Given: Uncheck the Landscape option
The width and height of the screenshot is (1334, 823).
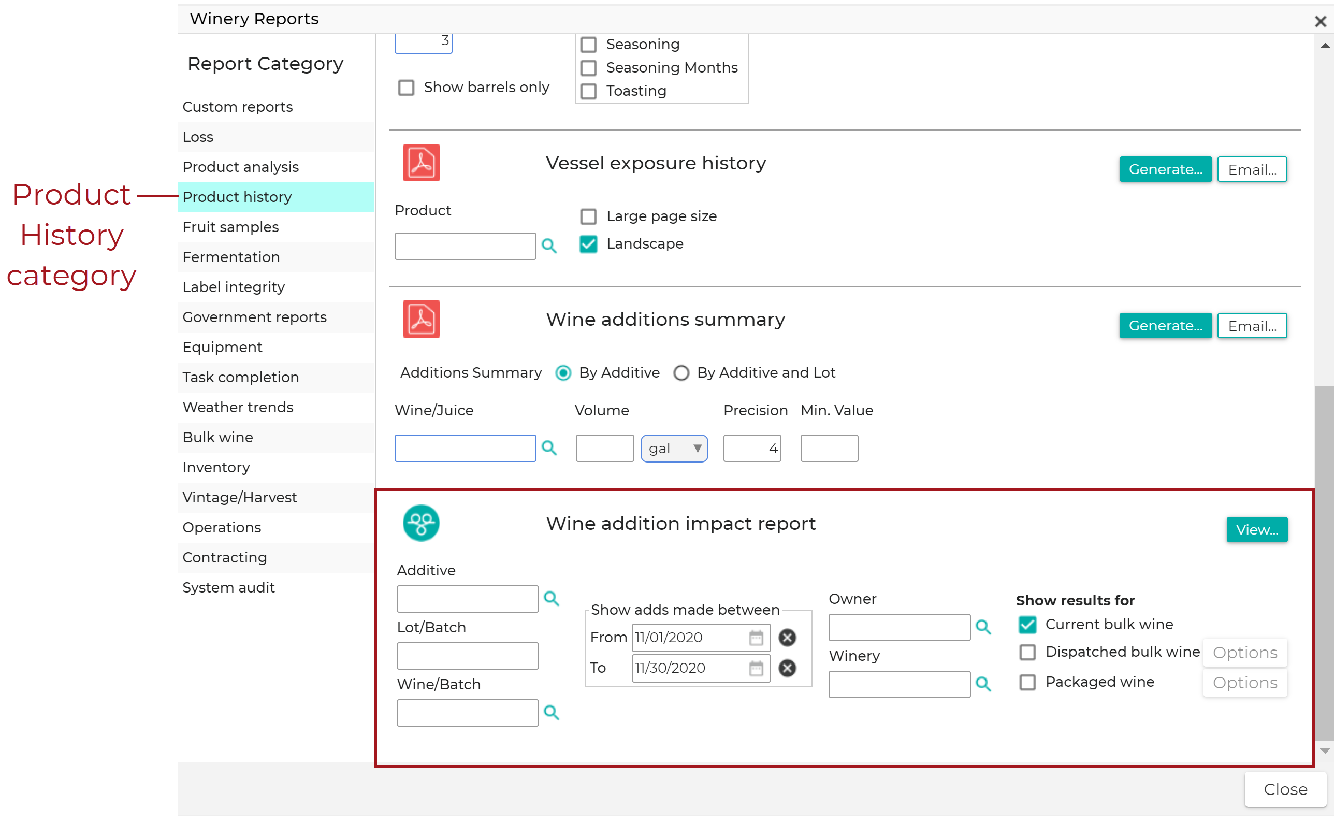Looking at the screenshot, I should point(588,244).
